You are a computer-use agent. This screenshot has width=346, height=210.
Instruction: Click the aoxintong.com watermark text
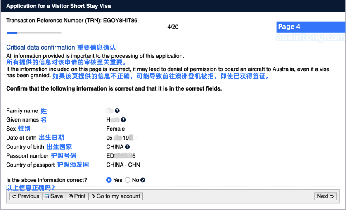pos(310,38)
